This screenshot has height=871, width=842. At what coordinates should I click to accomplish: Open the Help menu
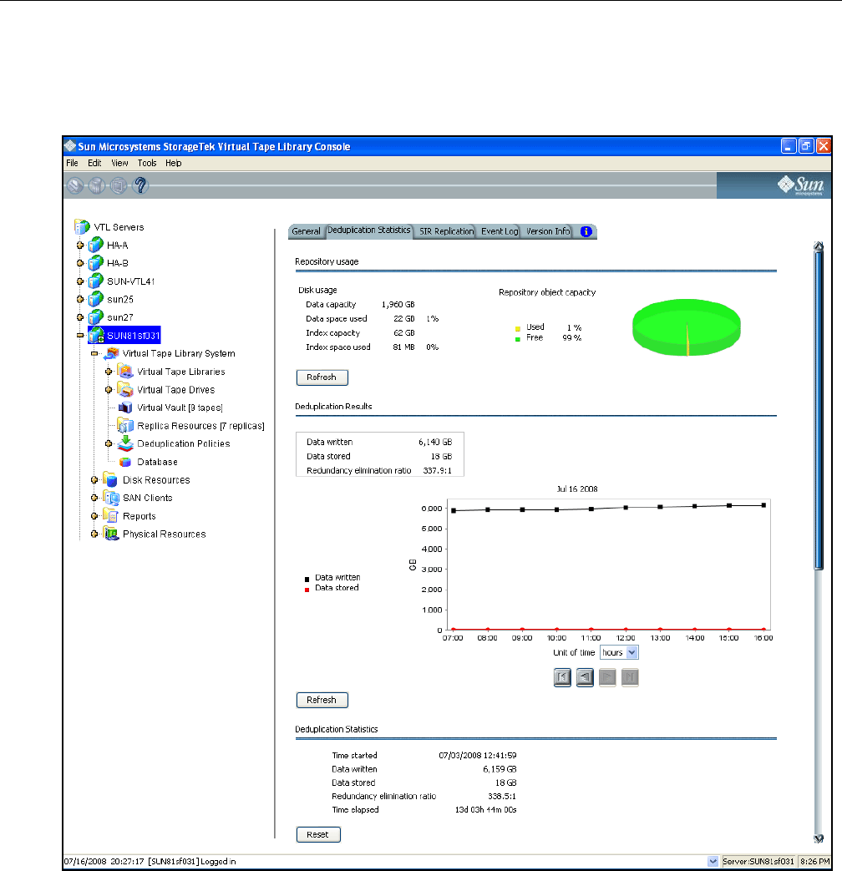(174, 163)
